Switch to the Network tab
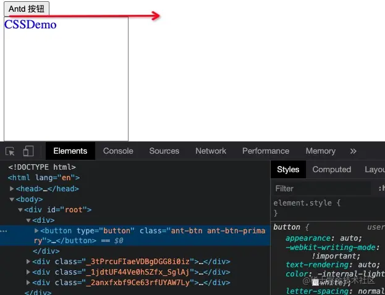This screenshot has width=385, height=295. point(211,151)
